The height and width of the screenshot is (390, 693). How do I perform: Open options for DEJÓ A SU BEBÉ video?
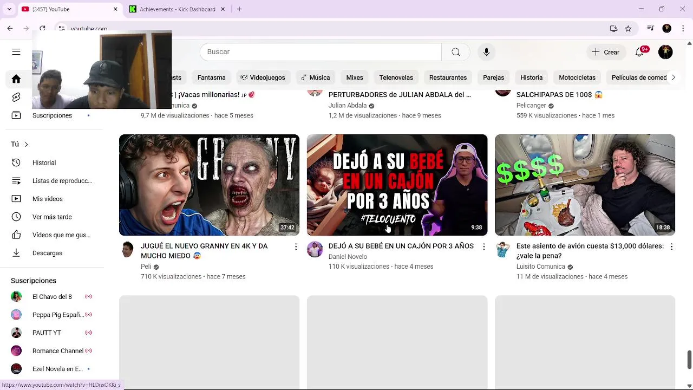(483, 246)
